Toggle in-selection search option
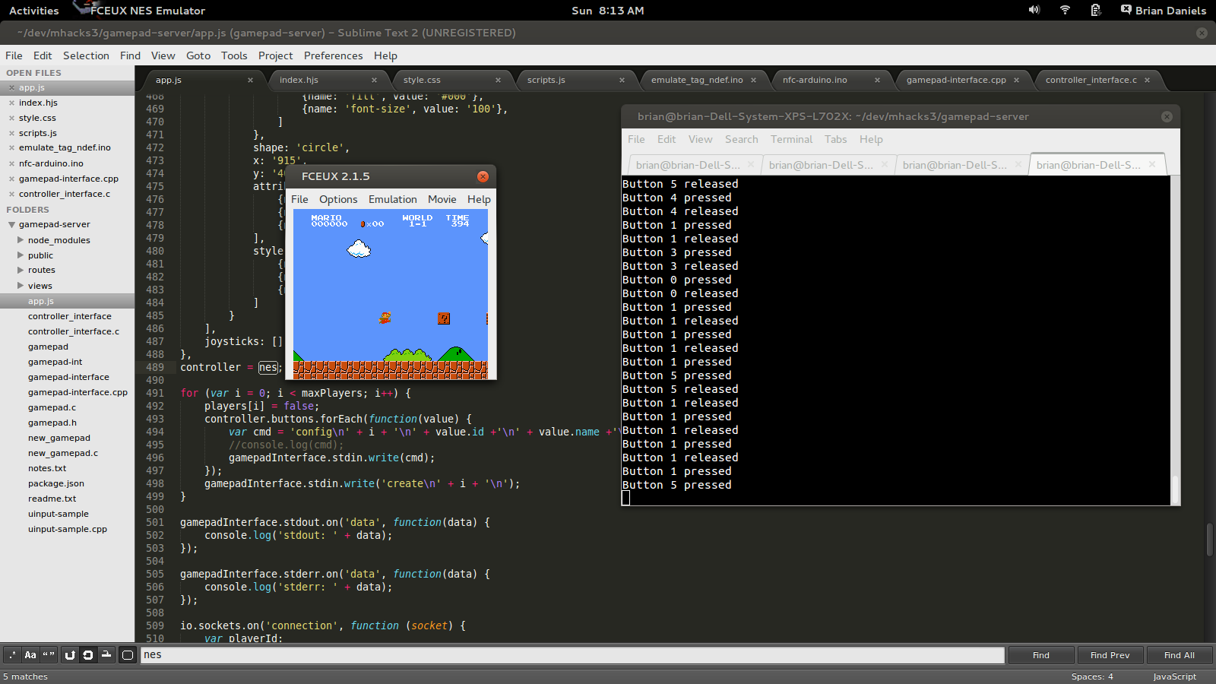 click(106, 655)
